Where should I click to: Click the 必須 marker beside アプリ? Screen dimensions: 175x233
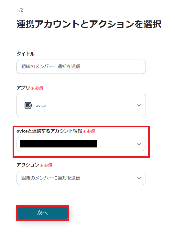point(39,88)
